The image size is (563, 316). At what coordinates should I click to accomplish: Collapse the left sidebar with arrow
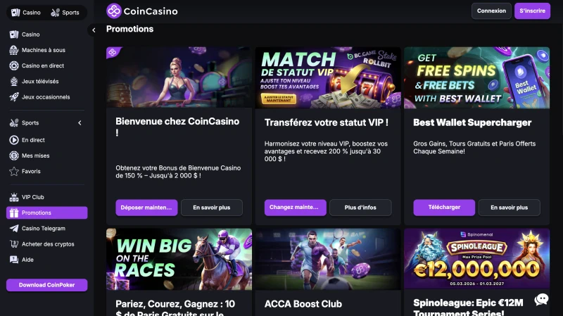tap(94, 30)
